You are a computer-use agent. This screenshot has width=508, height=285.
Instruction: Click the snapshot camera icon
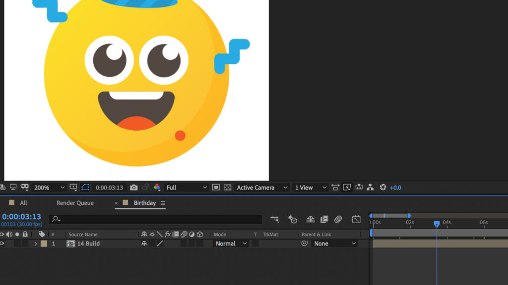[x=134, y=188]
